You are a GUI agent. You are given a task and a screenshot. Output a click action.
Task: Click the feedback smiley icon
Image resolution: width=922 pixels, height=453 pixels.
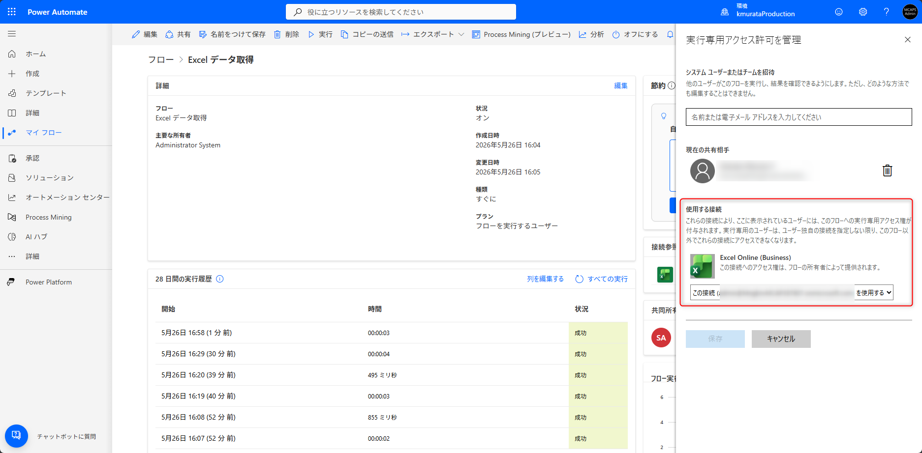(839, 12)
